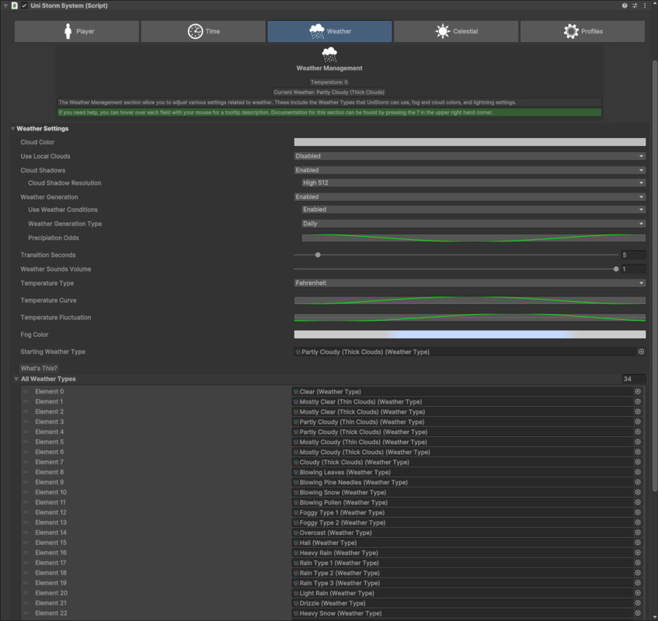This screenshot has width=658, height=621.
Task: Open Temperature Type dropdown
Action: pos(469,283)
